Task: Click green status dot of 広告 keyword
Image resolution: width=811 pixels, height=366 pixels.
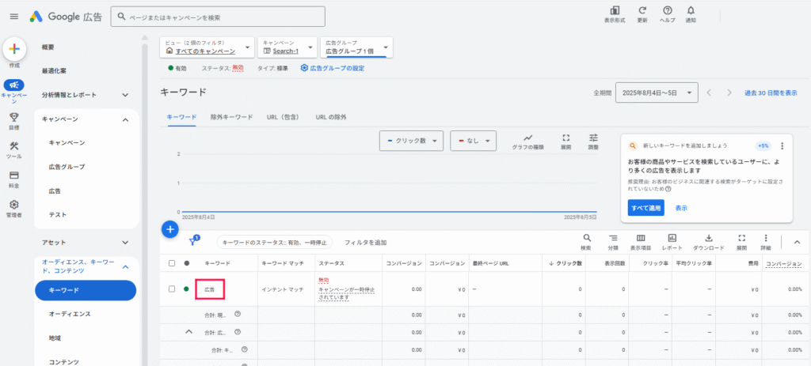Action: [x=186, y=289]
